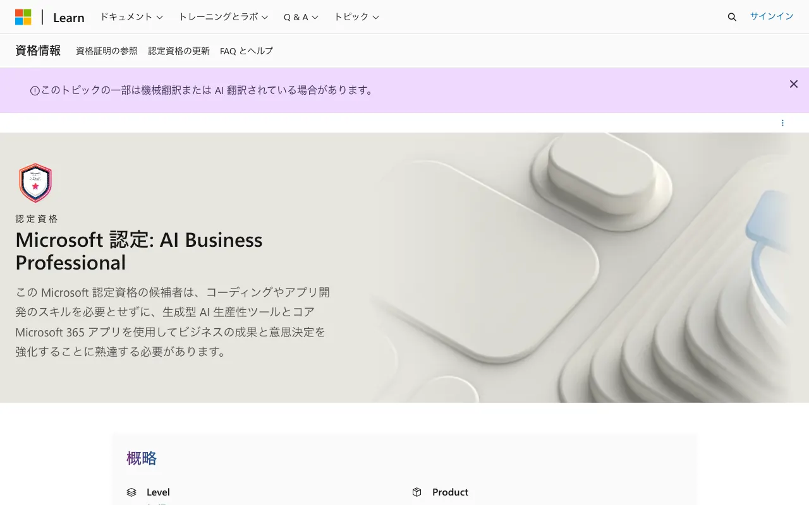Click サインイン to sign in
Image resolution: width=809 pixels, height=505 pixels.
772,16
